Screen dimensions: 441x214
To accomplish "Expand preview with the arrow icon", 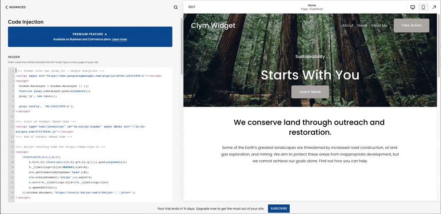I will coord(434,7).
